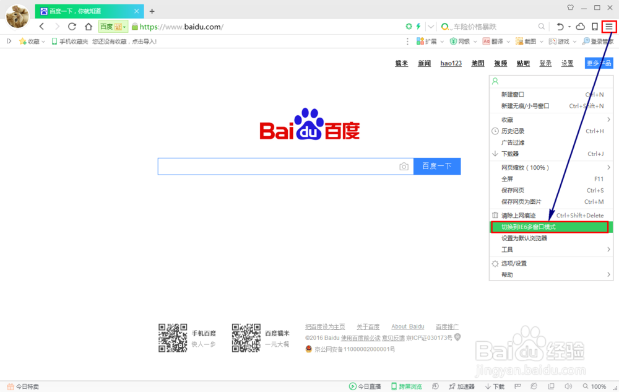The image size is (619, 392).
Task: Click the 登录 link on Baidu
Action: [x=545, y=63]
